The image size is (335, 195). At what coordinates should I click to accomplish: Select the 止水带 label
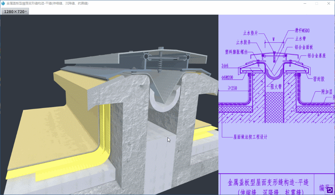[x=300, y=38]
